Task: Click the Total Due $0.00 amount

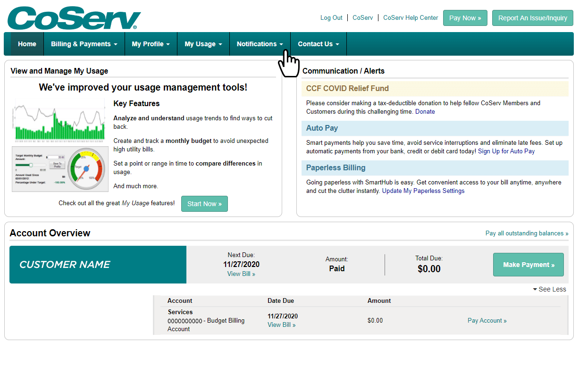Action: coord(429,269)
